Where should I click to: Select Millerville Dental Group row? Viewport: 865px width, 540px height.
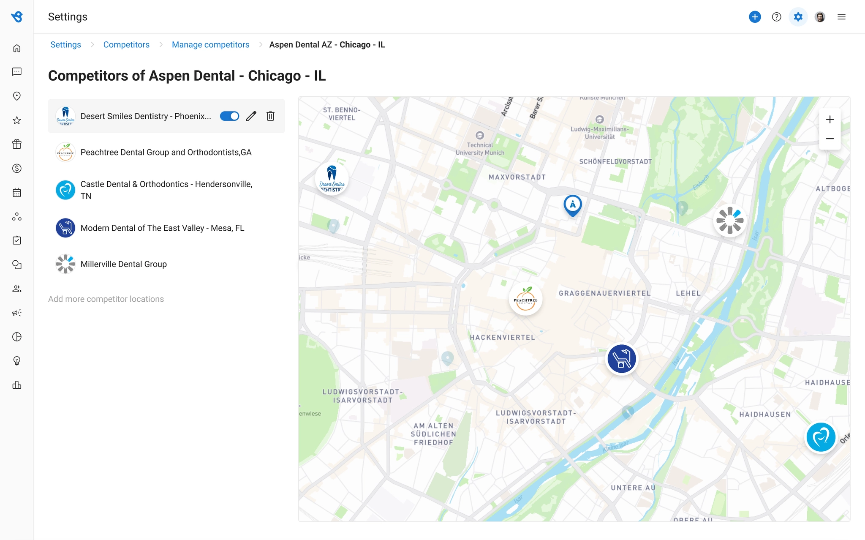[166, 264]
